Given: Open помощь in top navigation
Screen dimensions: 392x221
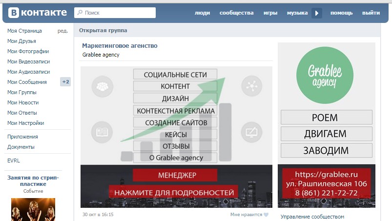Looking at the screenshot, I should click(x=342, y=13).
